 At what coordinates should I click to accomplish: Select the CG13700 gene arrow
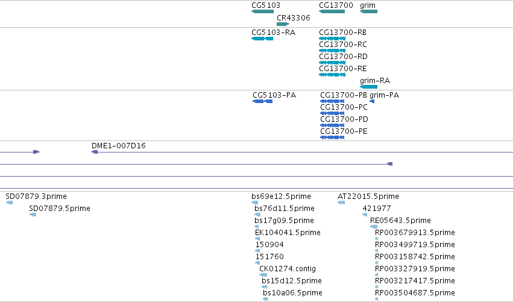pyautogui.click(x=332, y=11)
